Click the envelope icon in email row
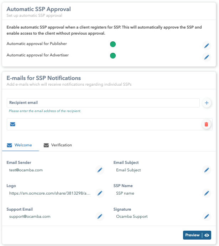The image size is (219, 246). pos(12,124)
